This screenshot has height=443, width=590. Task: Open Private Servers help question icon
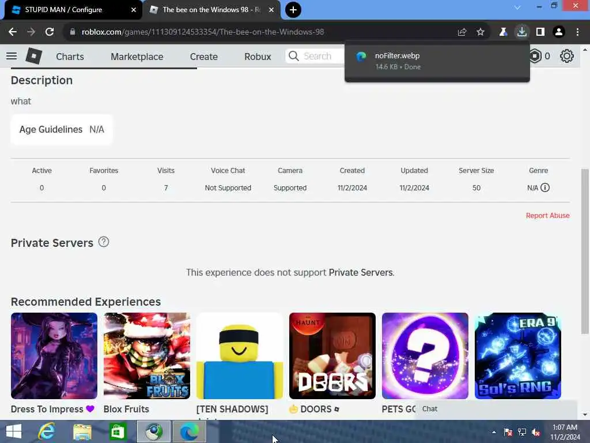[104, 242]
